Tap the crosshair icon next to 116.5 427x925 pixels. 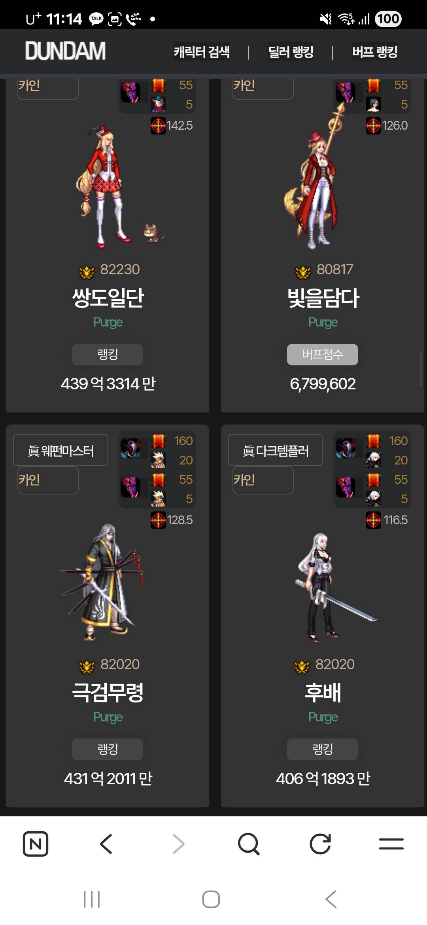373,520
